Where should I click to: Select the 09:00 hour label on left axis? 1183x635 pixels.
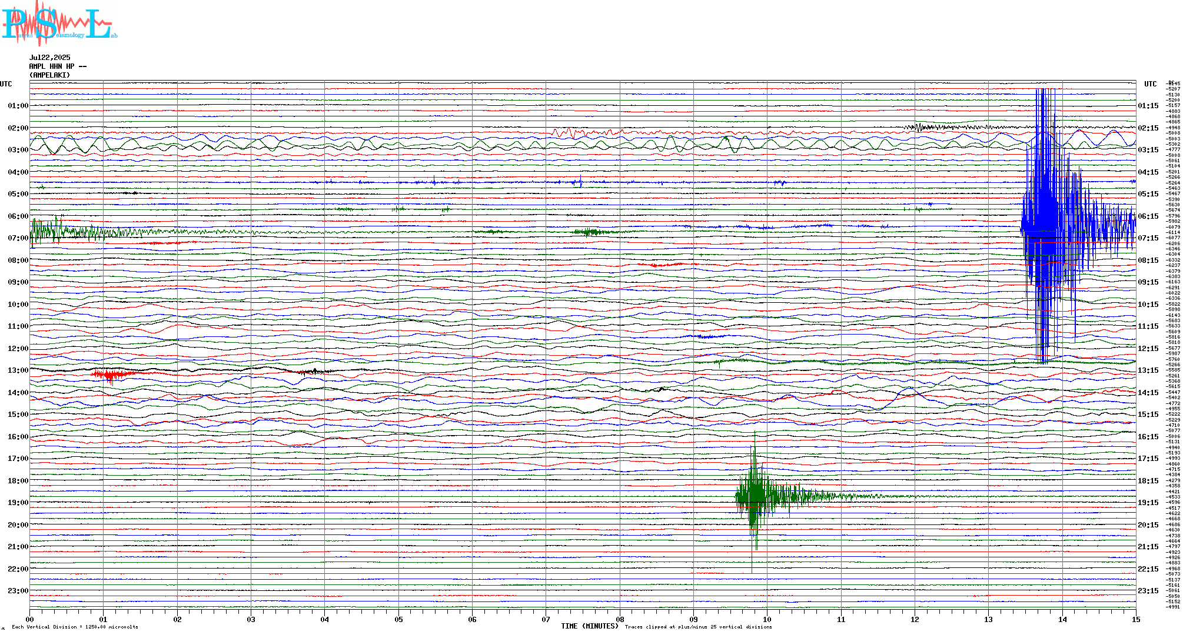tap(18, 282)
